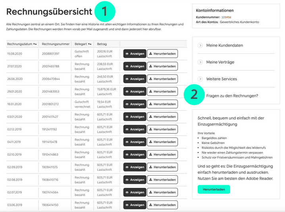Viewport: 285px width, 212px height.
Task: Click the eye icon for invoice 1912411192
Action: pos(127,129)
